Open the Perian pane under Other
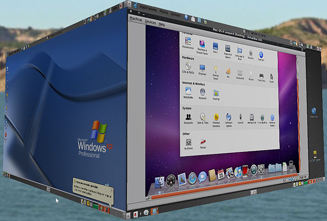This screenshot has width=327, height=221. (x=203, y=144)
